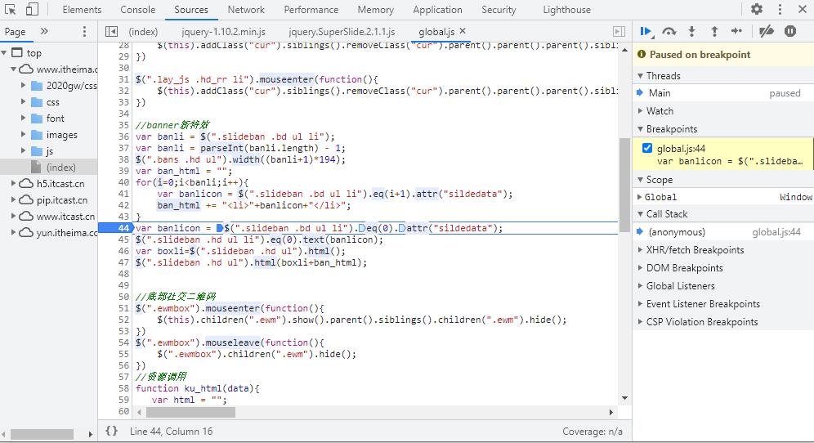Screen dimensions: 814x443
Task: Open DevTools settings gear
Action: tap(756, 9)
